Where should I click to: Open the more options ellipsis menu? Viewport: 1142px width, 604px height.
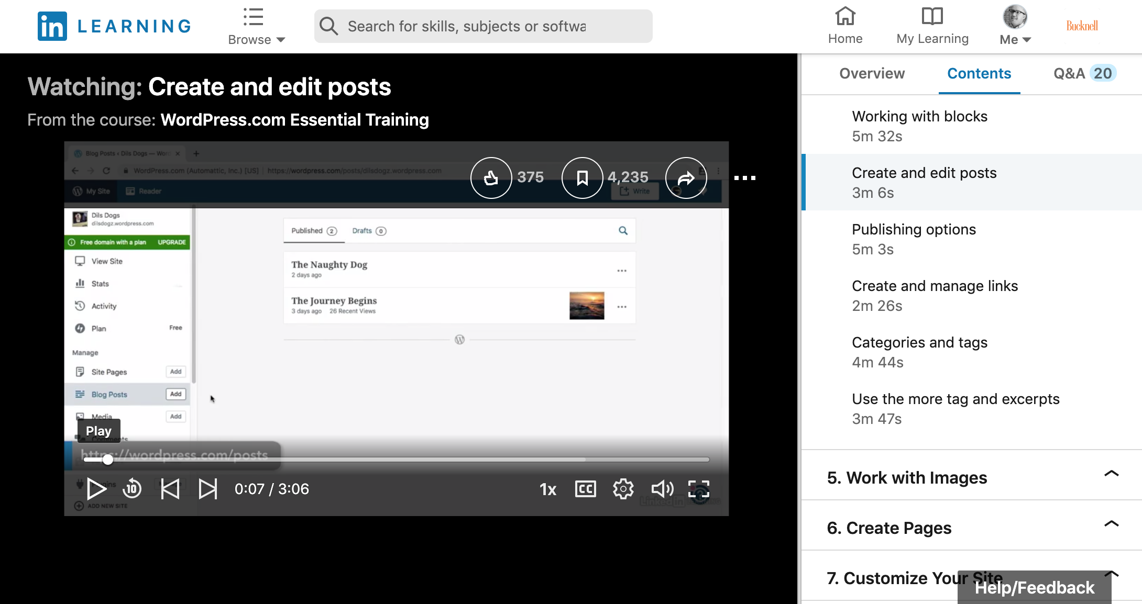(x=744, y=178)
